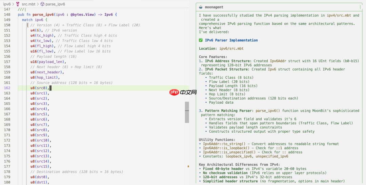Click the editor's vertical scrollbar thumb
This screenshot has height=185, width=366.
click(x=187, y=112)
